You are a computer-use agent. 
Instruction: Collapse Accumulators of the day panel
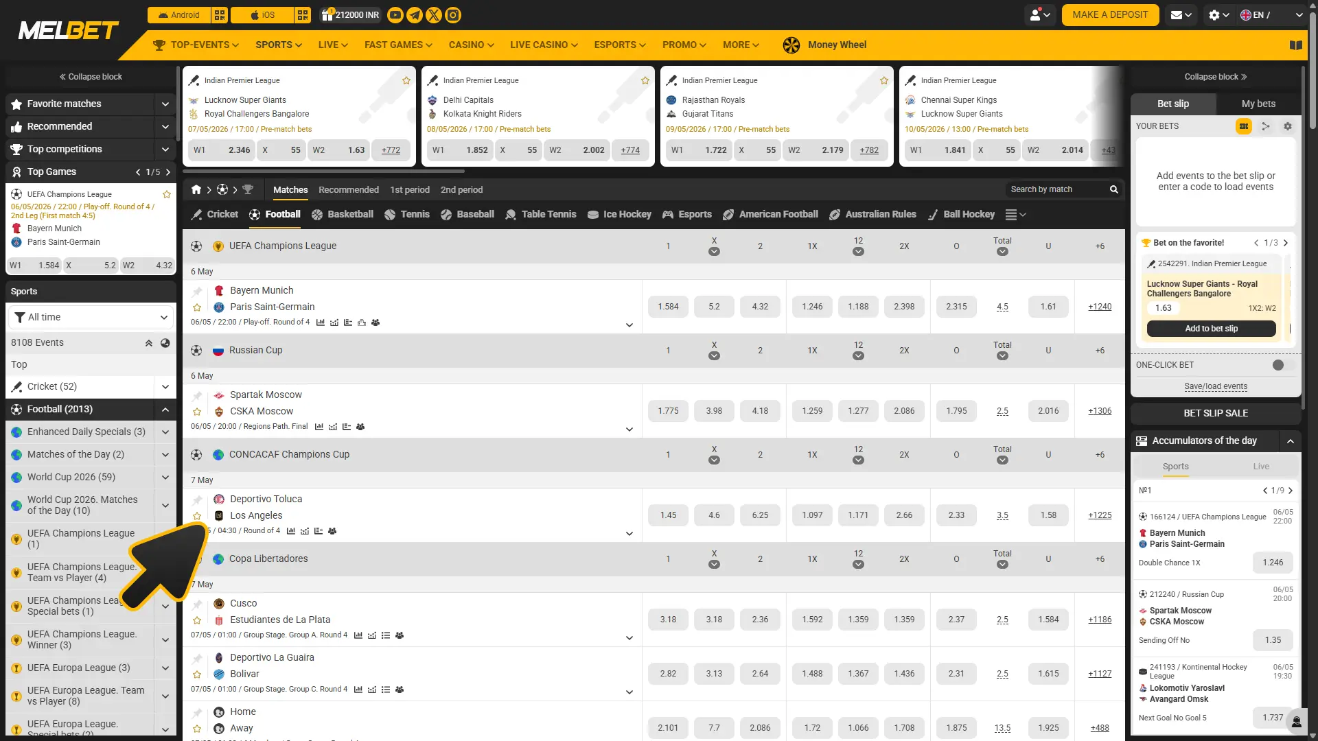pyautogui.click(x=1291, y=441)
